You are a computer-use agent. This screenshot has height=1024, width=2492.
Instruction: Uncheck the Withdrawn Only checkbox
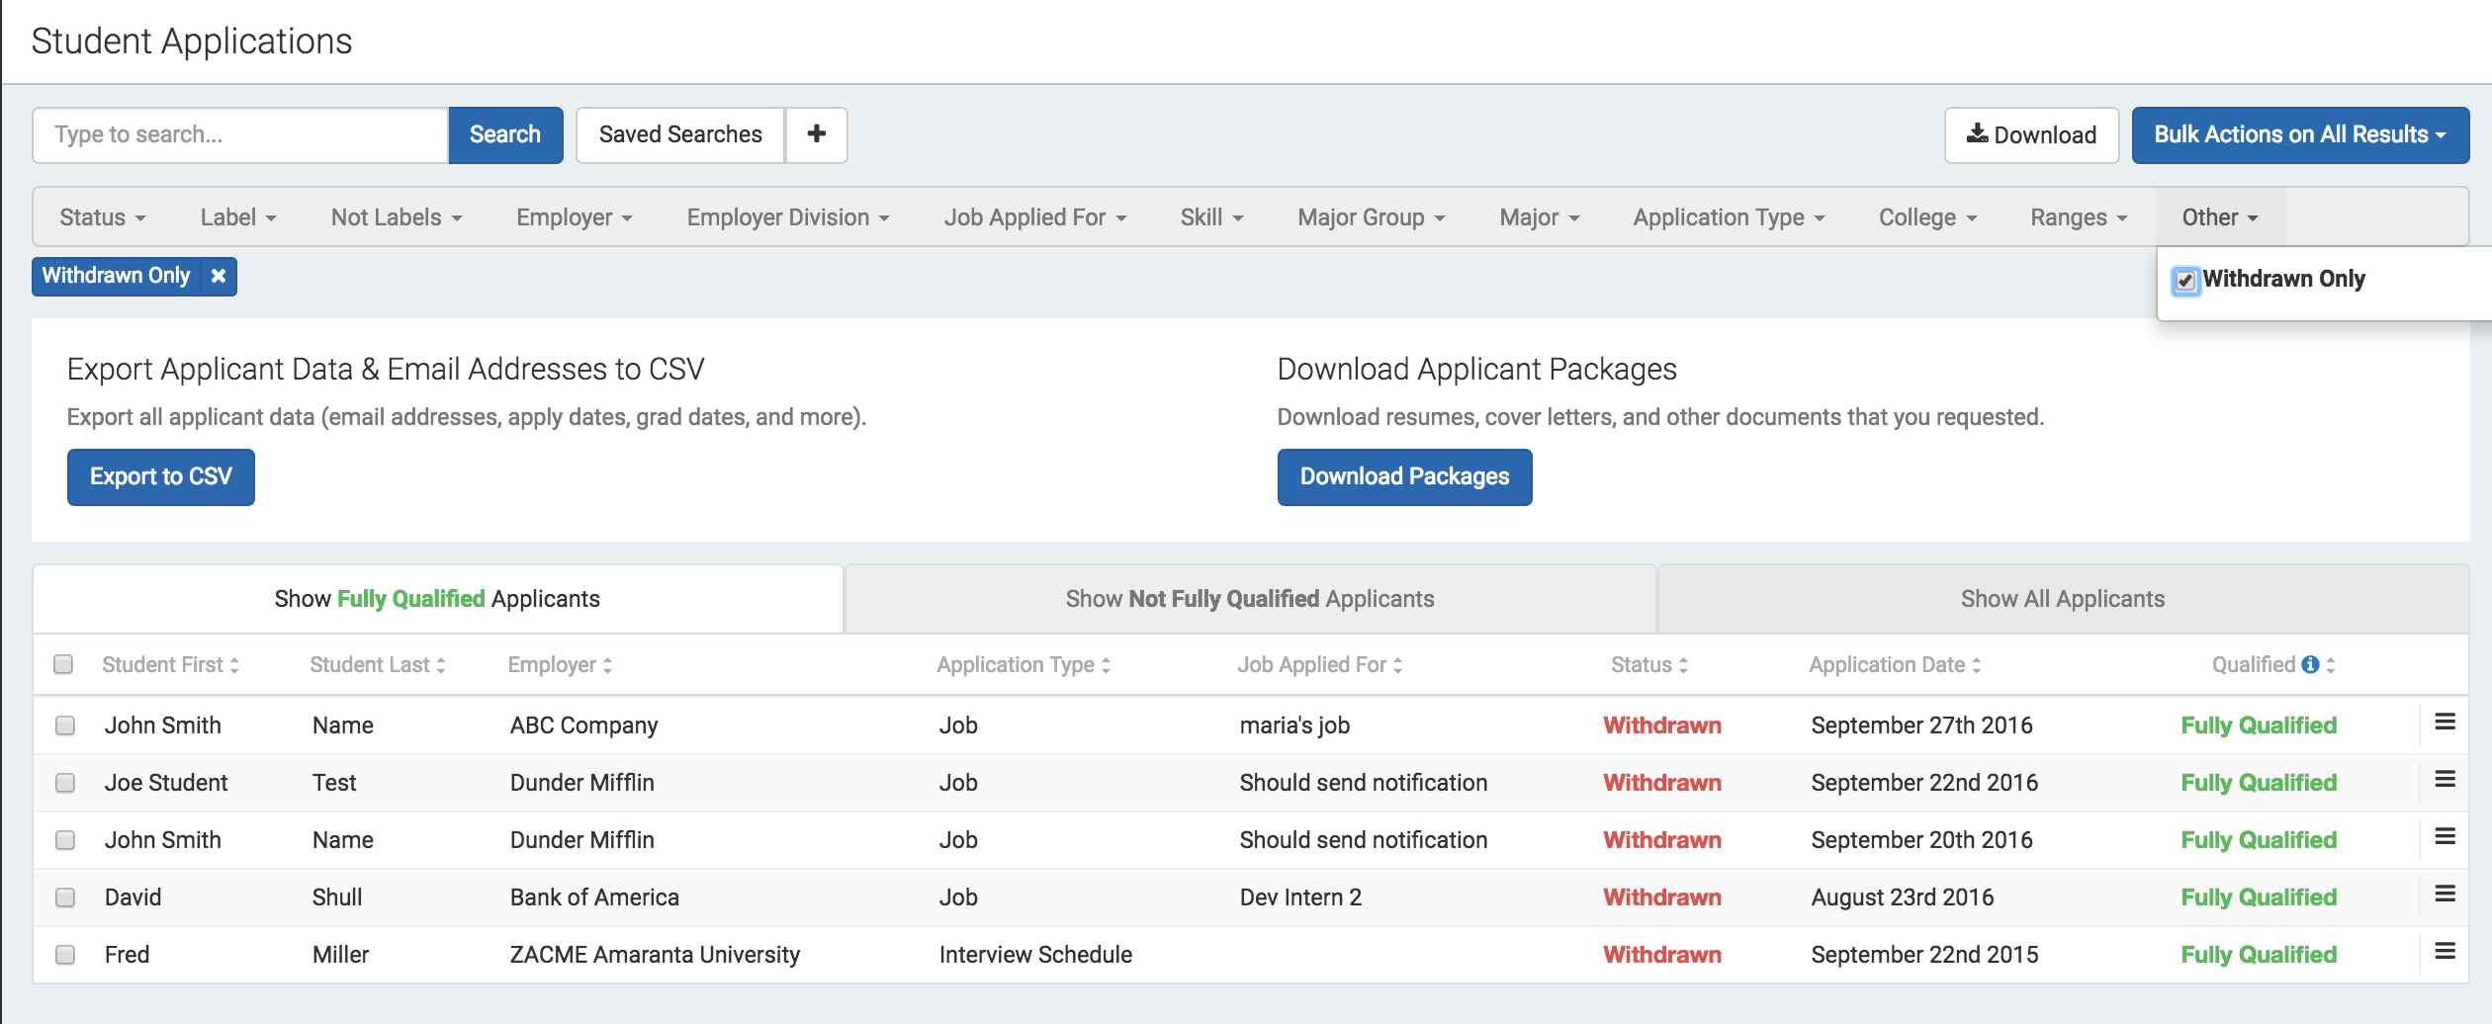coord(2185,281)
